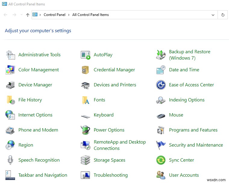Click All Control Panel Items breadcrumb
This screenshot has height=183, width=229.
coord(90,15)
